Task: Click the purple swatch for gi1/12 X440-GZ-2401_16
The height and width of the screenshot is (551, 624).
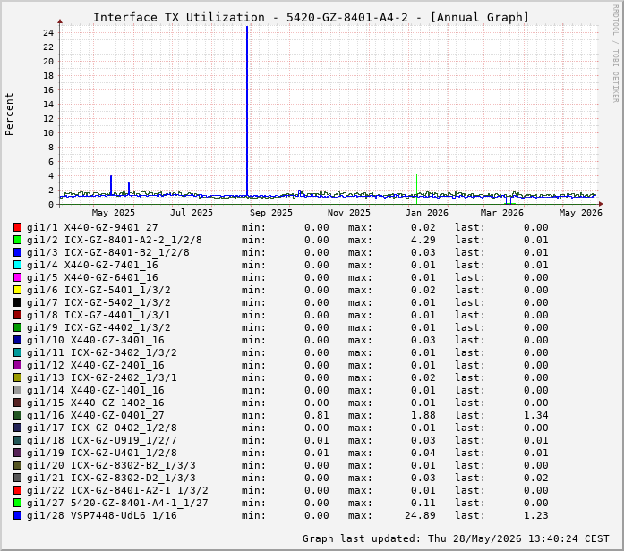Action: [x=17, y=365]
